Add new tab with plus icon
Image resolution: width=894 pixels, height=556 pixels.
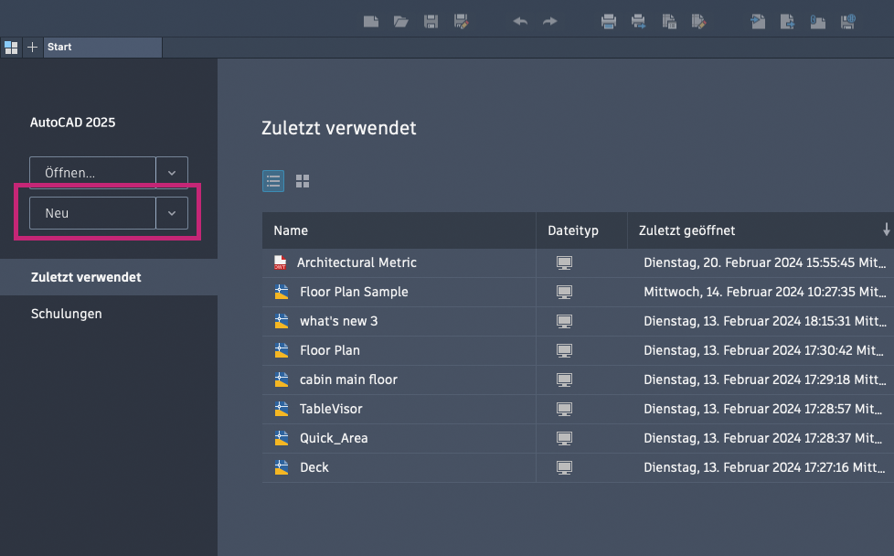point(32,47)
